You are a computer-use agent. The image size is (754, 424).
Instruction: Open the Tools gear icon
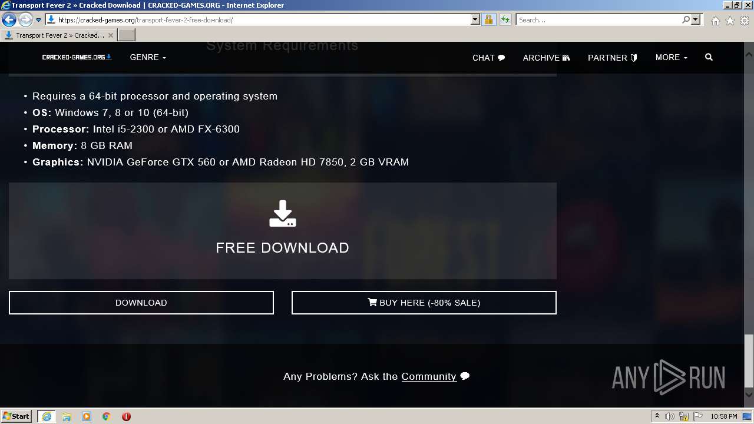coord(745,21)
